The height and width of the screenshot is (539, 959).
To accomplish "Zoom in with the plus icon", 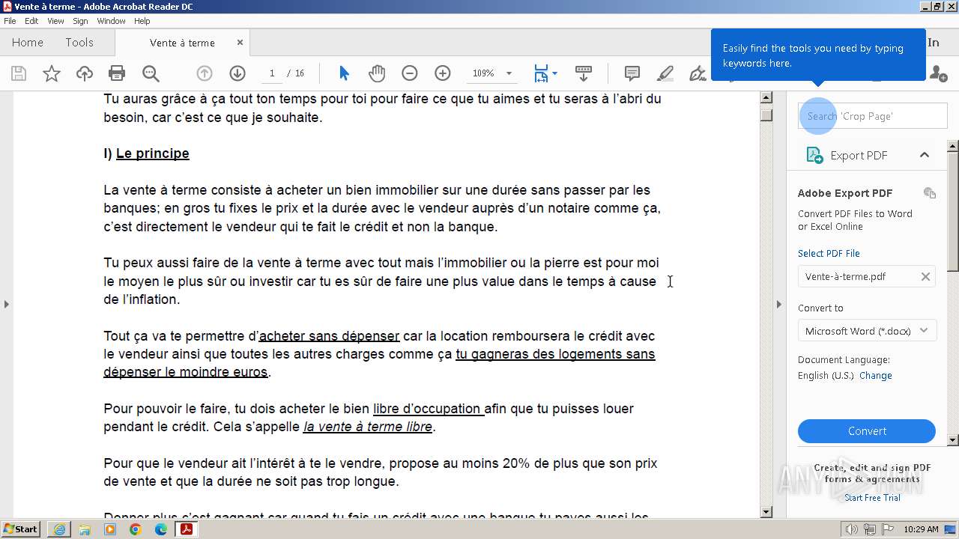I will coord(443,73).
